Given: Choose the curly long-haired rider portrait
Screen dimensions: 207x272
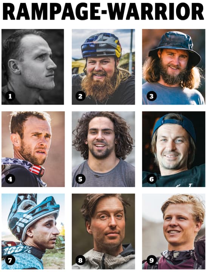Looking at the screenshot, I should (x=103, y=149).
